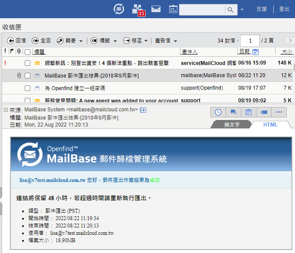This screenshot has height=253, width=295.
Task: Expand message header details plus box
Action: pyautogui.click(x=6, y=110)
